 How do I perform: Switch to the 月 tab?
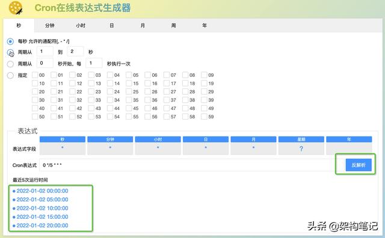click(143, 25)
